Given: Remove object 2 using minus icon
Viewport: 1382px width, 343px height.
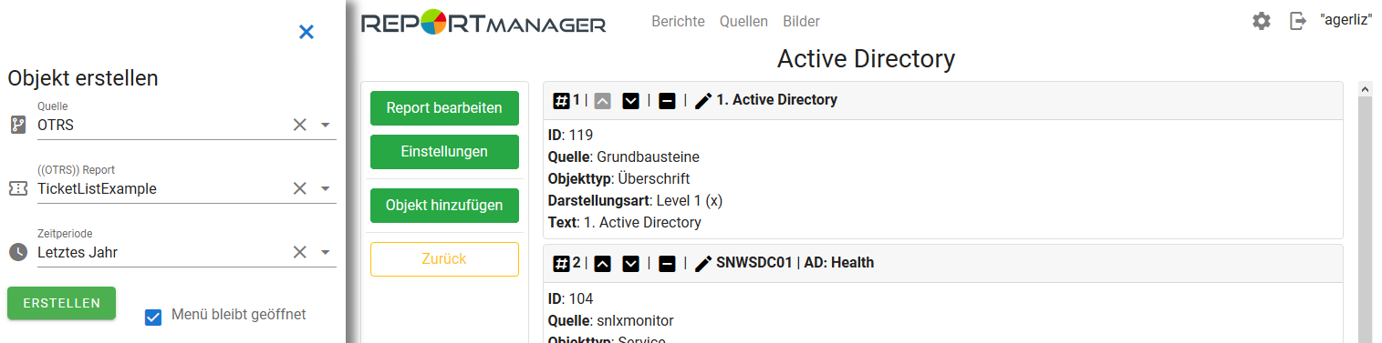Looking at the screenshot, I should pos(667,263).
